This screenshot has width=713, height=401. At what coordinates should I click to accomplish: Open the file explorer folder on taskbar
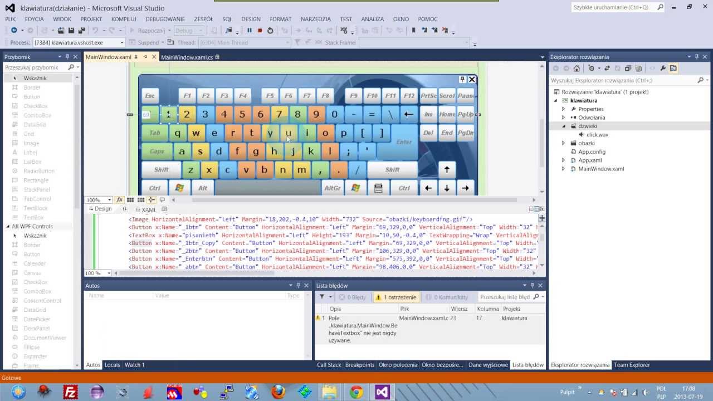[x=330, y=392]
